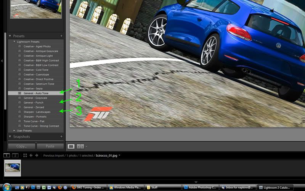Open Grid view from the filmstrip bar
305x191 pixels.
coord(25,155)
